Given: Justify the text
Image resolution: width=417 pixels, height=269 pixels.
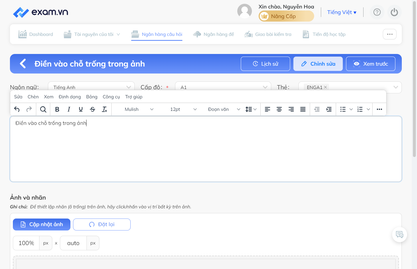Looking at the screenshot, I should tap(303, 109).
